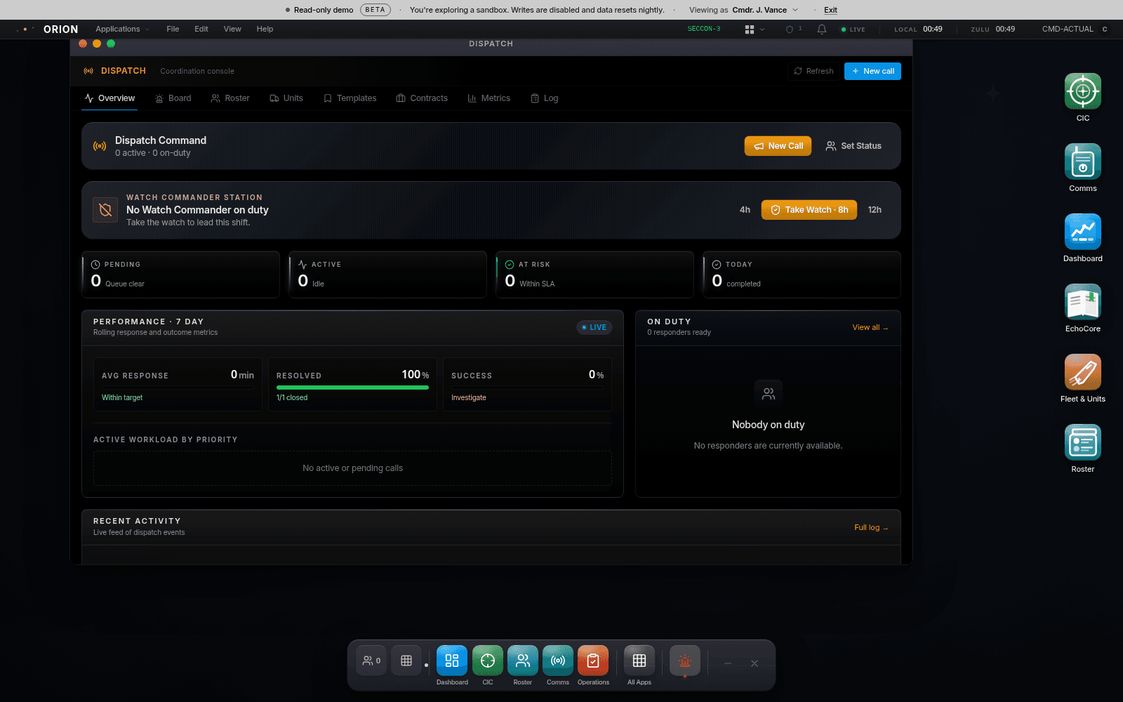Switch to the Metrics tab
Screen dimensions: 1123x702
[x=489, y=98]
